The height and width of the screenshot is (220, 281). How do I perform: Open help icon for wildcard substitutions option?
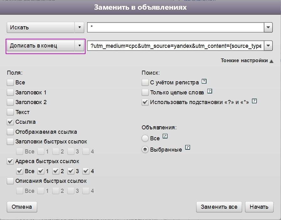tap(254, 101)
